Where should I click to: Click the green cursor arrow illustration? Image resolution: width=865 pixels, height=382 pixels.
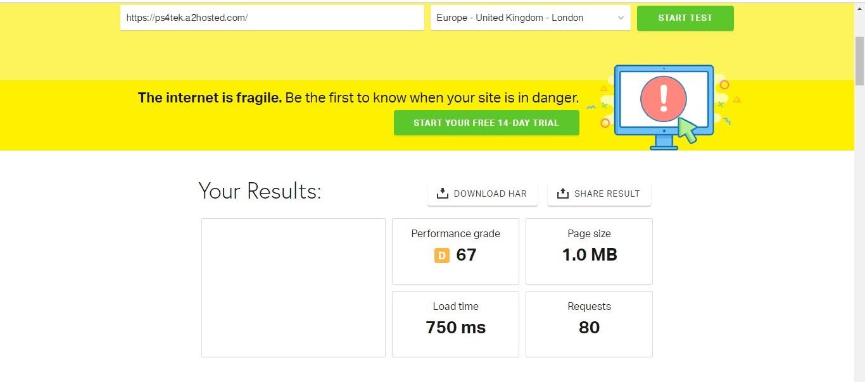(x=686, y=130)
